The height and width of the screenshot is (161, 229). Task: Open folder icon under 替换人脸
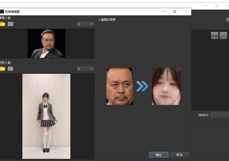(2, 24)
